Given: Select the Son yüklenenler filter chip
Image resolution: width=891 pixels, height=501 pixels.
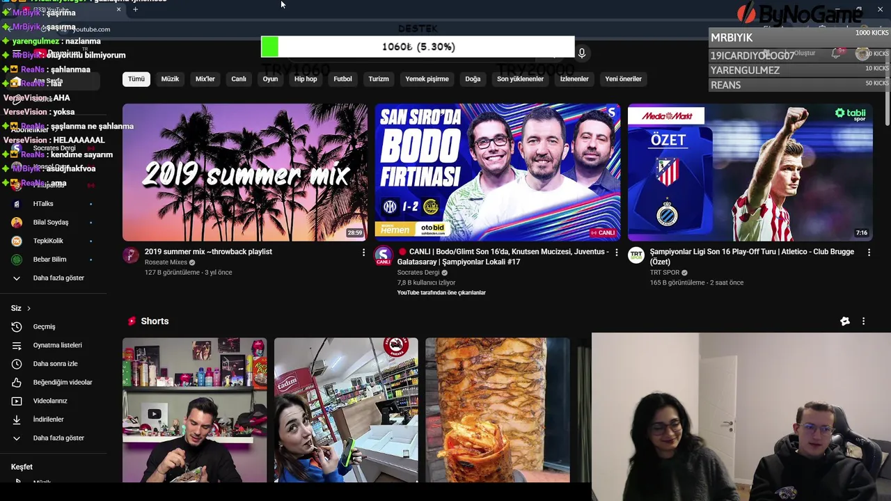Looking at the screenshot, I should coord(520,79).
